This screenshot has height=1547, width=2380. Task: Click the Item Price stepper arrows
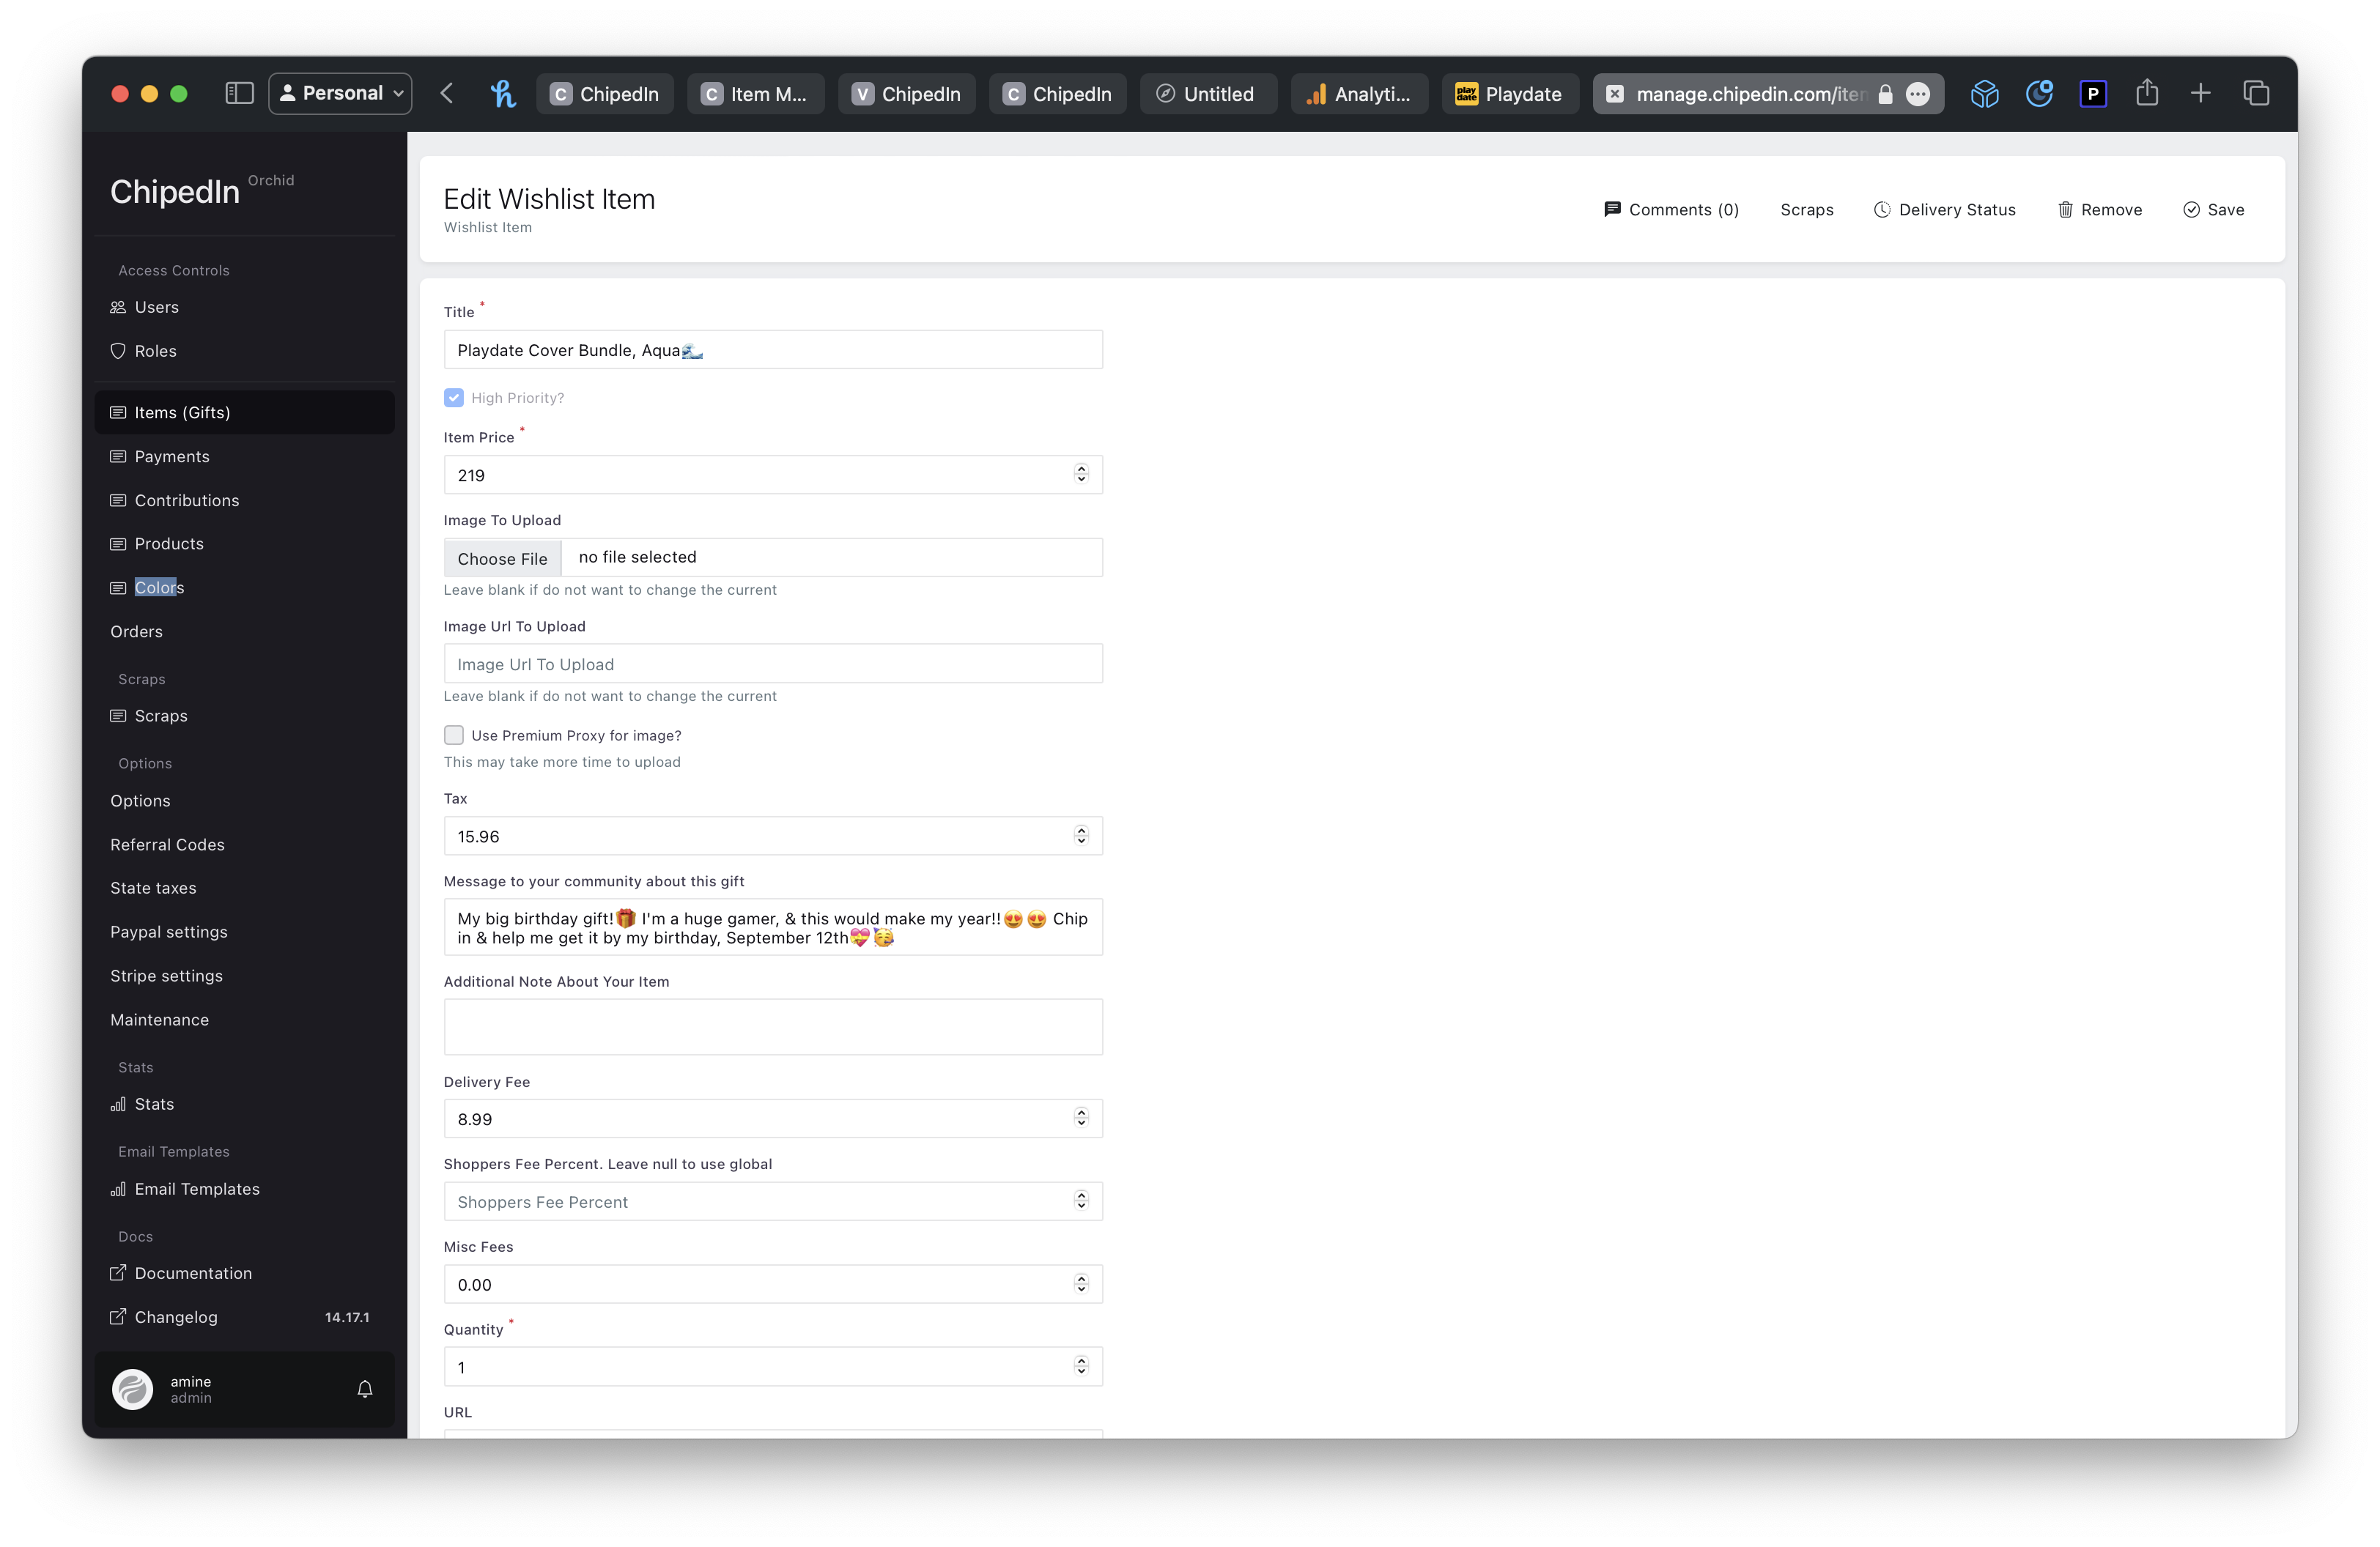[x=1081, y=475]
